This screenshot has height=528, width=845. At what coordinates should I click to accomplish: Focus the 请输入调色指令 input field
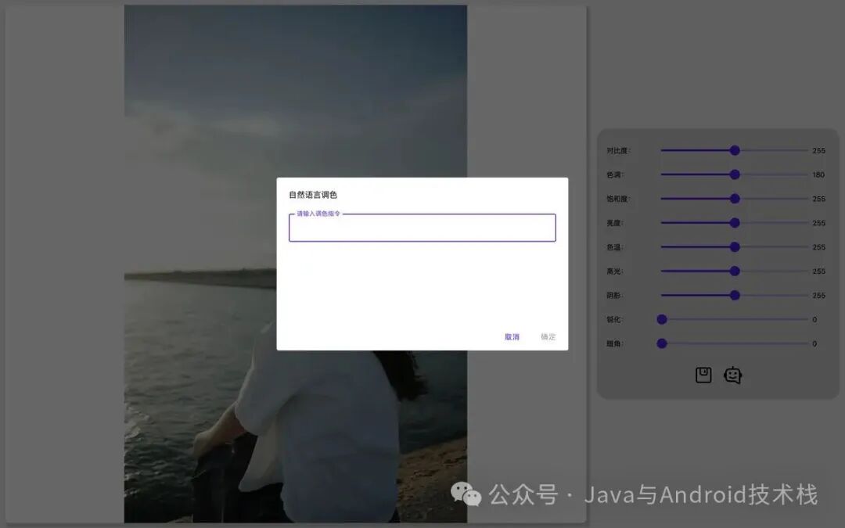[x=422, y=228]
